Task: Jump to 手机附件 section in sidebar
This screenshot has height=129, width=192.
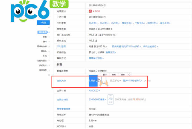Action: (x=43, y=65)
